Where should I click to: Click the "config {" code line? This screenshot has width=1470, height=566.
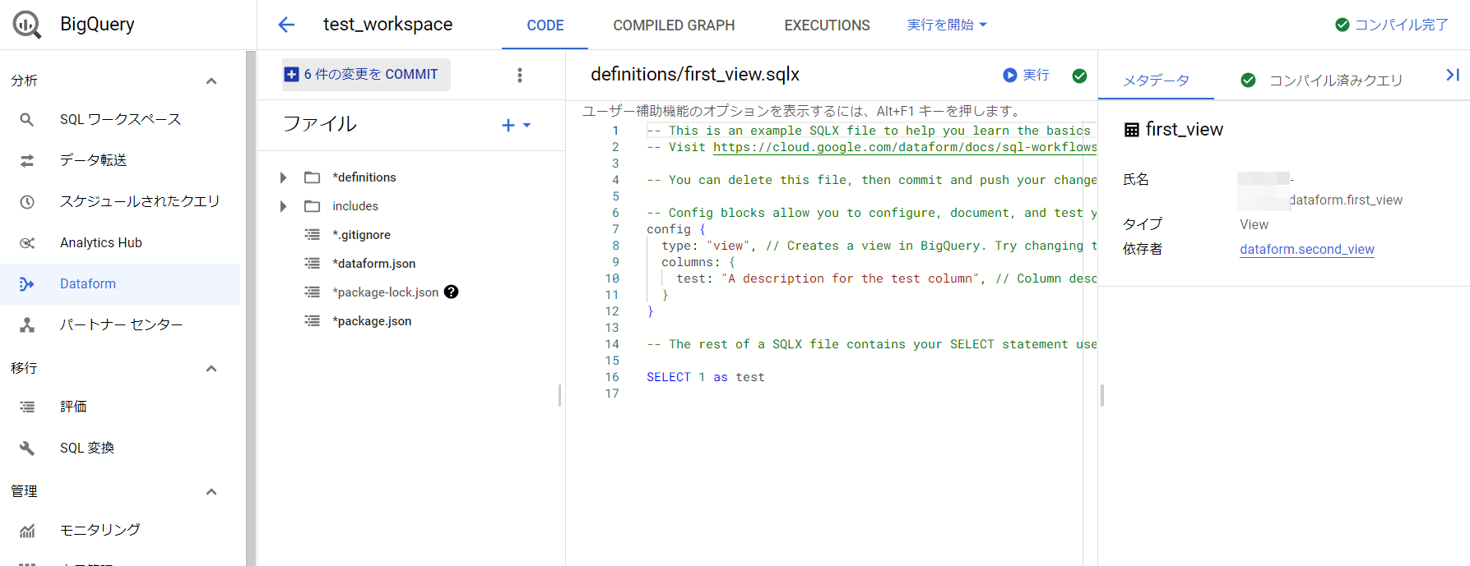676,229
